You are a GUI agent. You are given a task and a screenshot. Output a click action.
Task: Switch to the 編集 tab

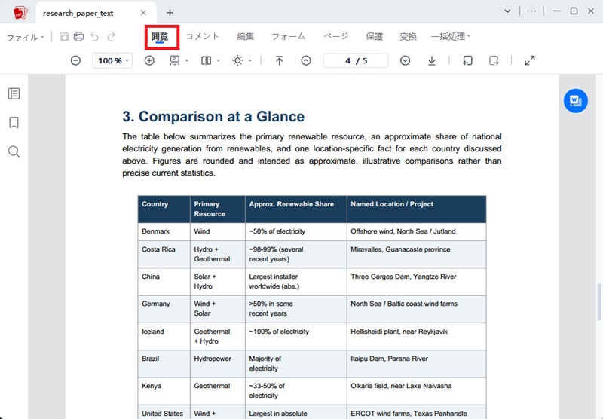point(246,36)
